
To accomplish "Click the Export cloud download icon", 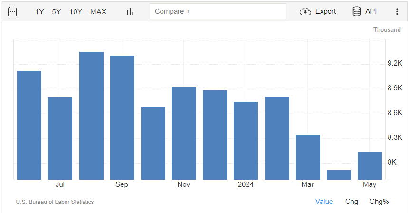I will (x=305, y=12).
